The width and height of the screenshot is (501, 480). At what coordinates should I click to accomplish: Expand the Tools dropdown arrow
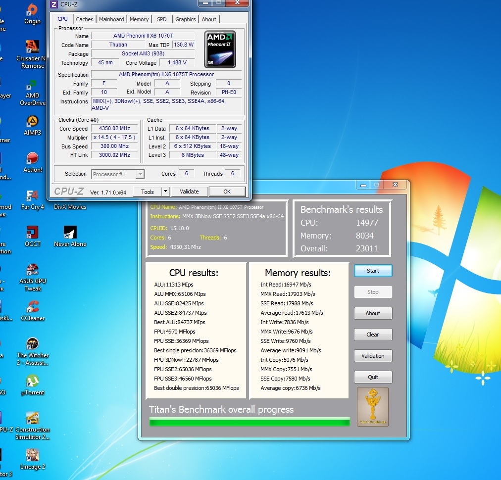[x=165, y=192]
